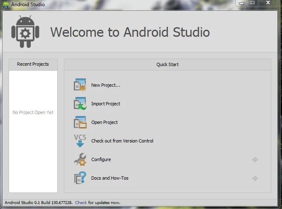
Task: Click the VCS checkout arrow icon
Action: [x=80, y=141]
